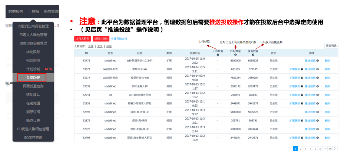Select 操作日志 from toolbox menu
Viewport: 344px width, 157px height.
tap(33, 120)
